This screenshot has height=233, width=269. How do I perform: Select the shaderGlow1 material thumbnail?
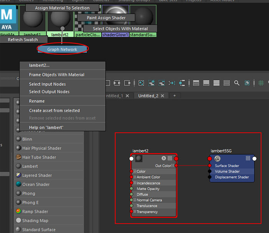coord(115,18)
